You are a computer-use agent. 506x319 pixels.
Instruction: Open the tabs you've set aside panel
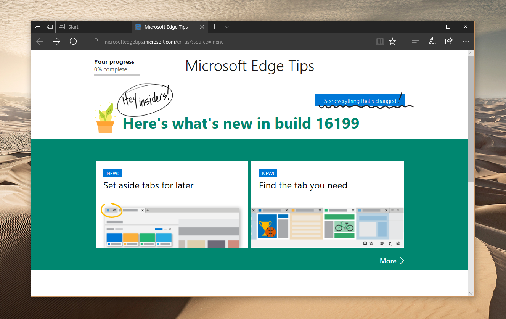click(37, 27)
